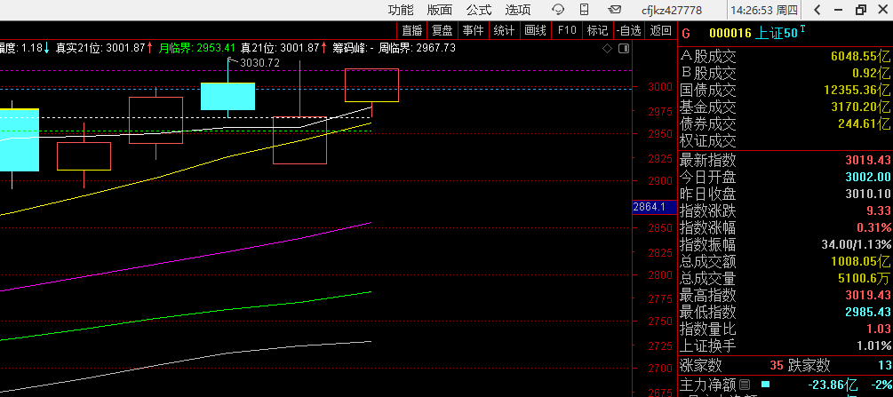Screen dimensions: 893x397
Task: Select the latest hollow red candlestick
Action: [371, 85]
